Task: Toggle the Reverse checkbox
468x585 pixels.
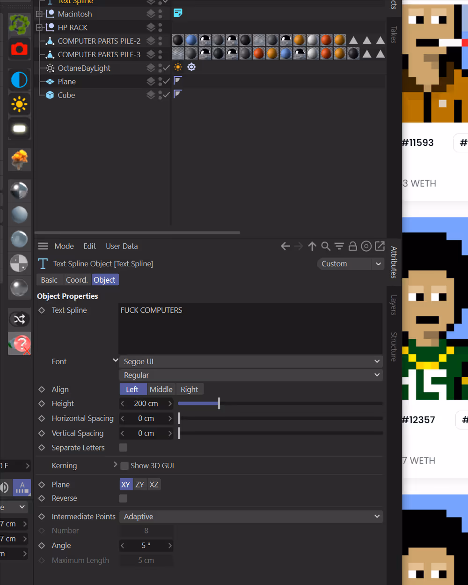Action: point(123,498)
